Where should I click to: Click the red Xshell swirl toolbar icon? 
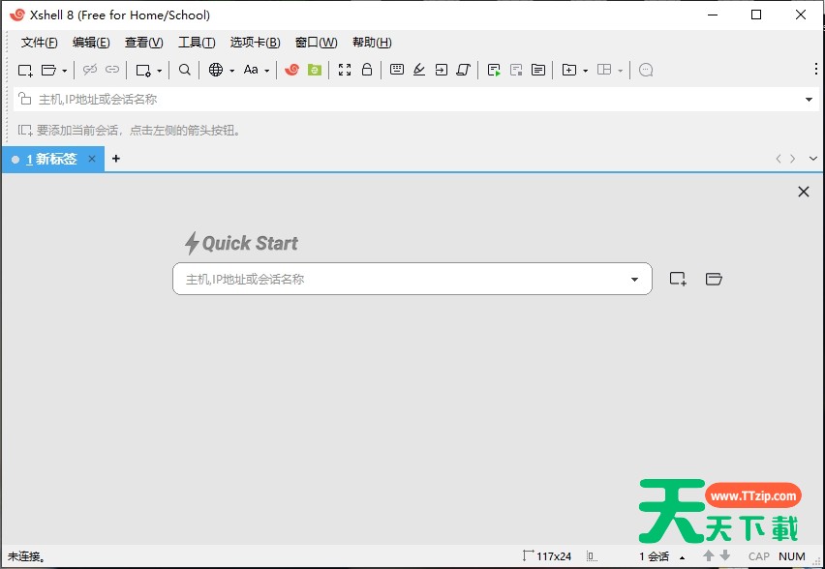point(291,70)
